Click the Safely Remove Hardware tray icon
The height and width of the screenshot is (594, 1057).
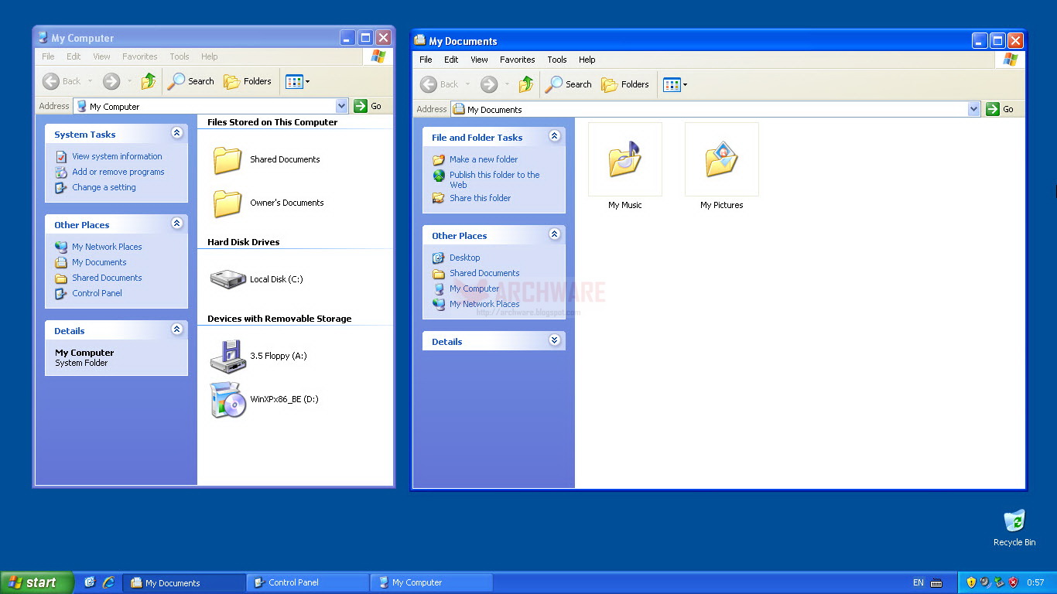click(x=1000, y=582)
